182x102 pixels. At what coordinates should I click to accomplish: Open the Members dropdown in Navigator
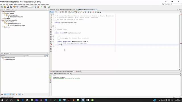[12, 56]
